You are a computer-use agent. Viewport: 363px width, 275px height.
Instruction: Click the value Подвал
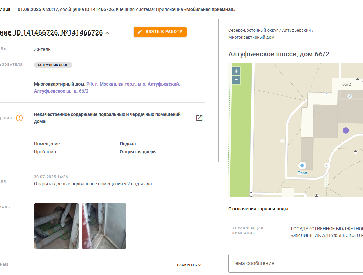tap(128, 144)
